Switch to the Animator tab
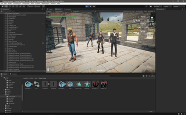 (68, 9)
